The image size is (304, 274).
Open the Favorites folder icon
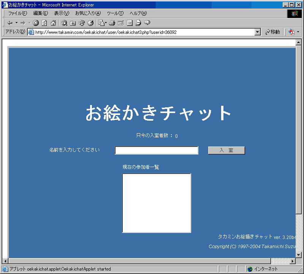(x=73, y=23)
